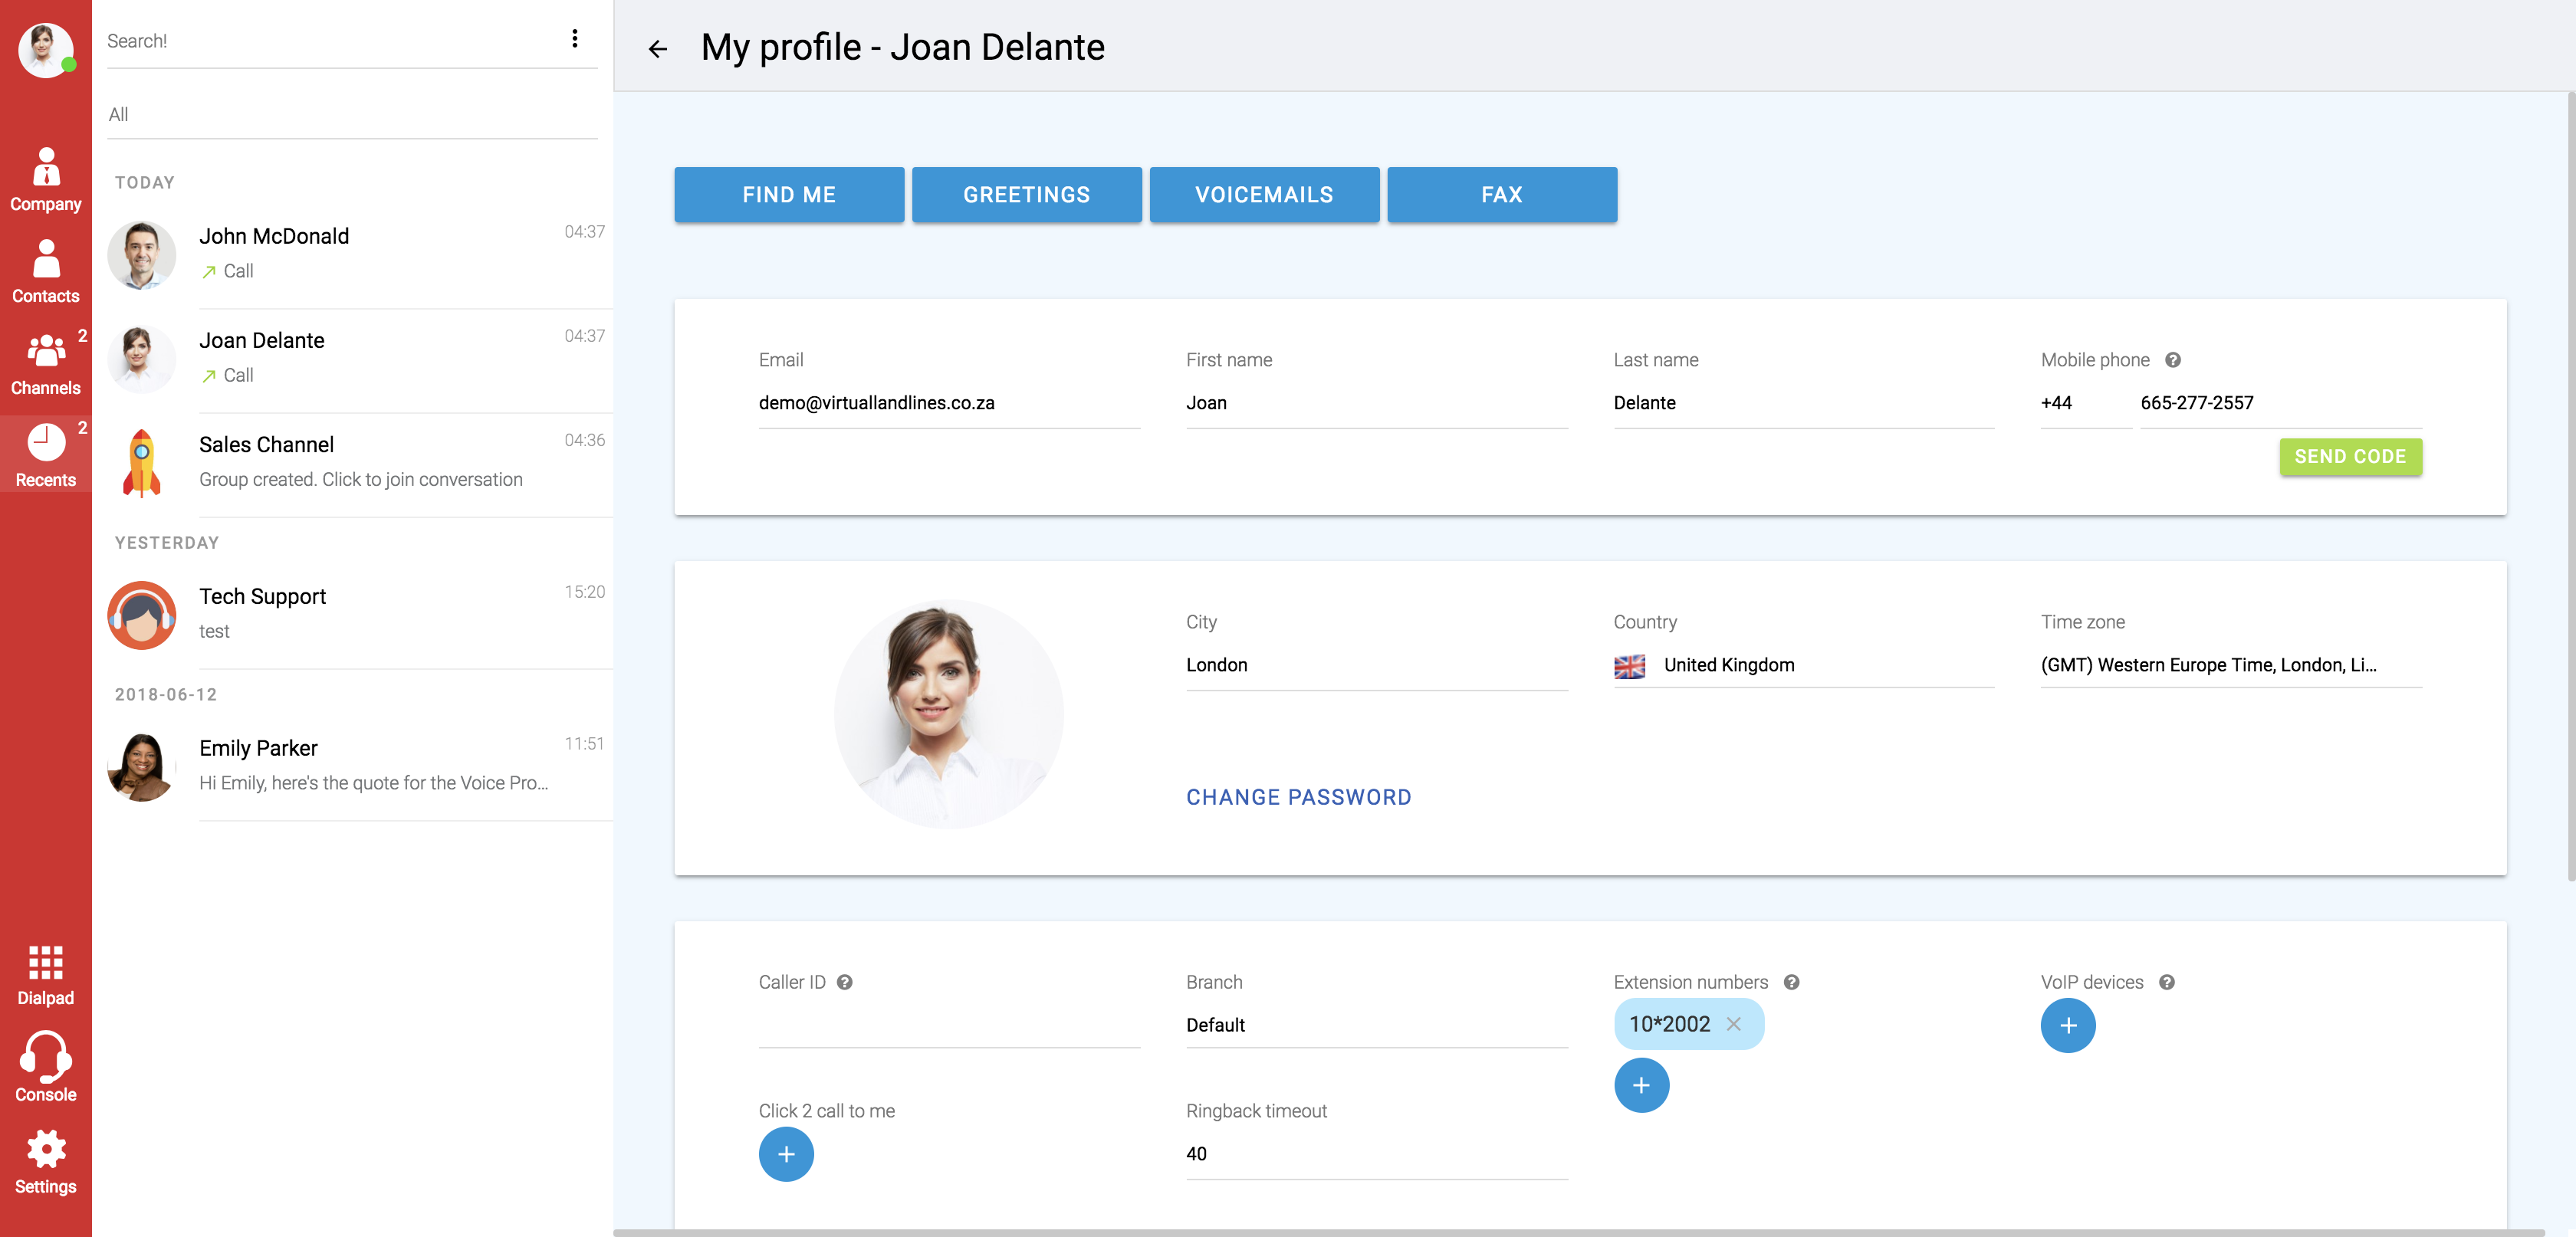Open three-dot menu beside search

[574, 39]
